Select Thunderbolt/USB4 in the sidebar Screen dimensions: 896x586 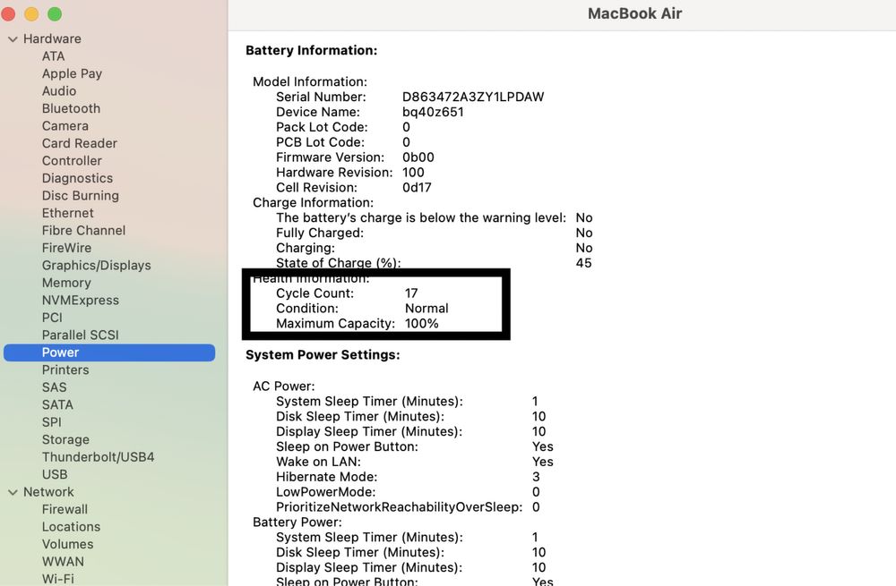pyautogui.click(x=99, y=457)
